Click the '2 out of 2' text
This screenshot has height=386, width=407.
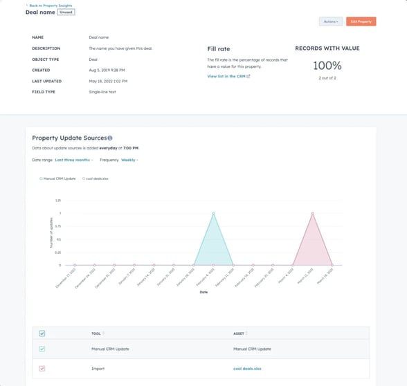coord(327,78)
